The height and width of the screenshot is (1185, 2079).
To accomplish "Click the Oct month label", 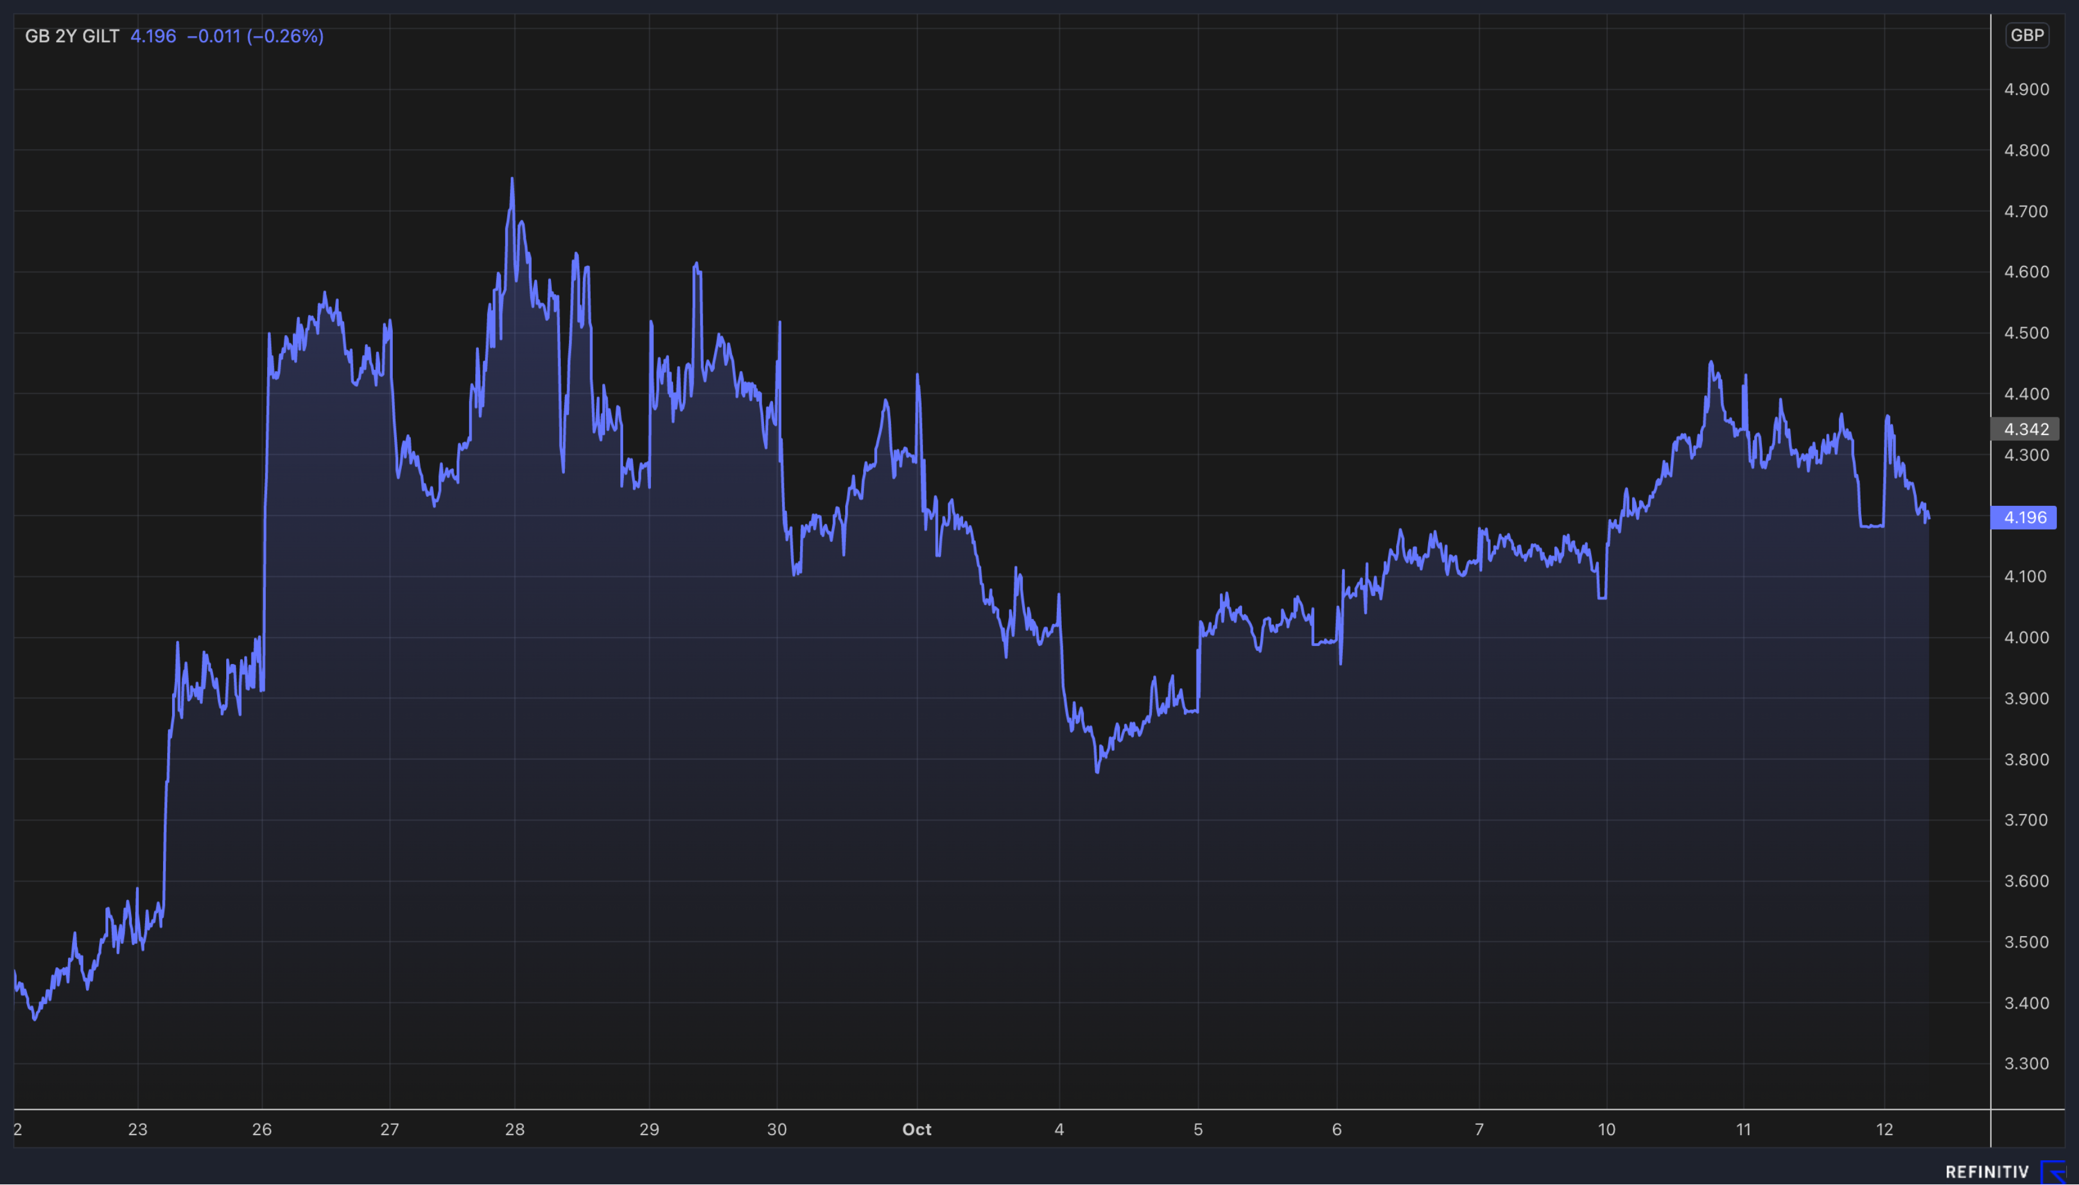I will [x=917, y=1129].
